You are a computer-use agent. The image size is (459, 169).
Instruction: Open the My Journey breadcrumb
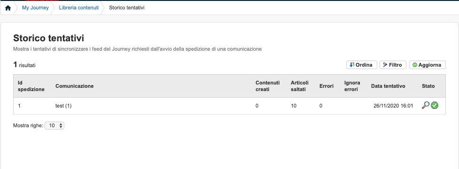pyautogui.click(x=35, y=8)
